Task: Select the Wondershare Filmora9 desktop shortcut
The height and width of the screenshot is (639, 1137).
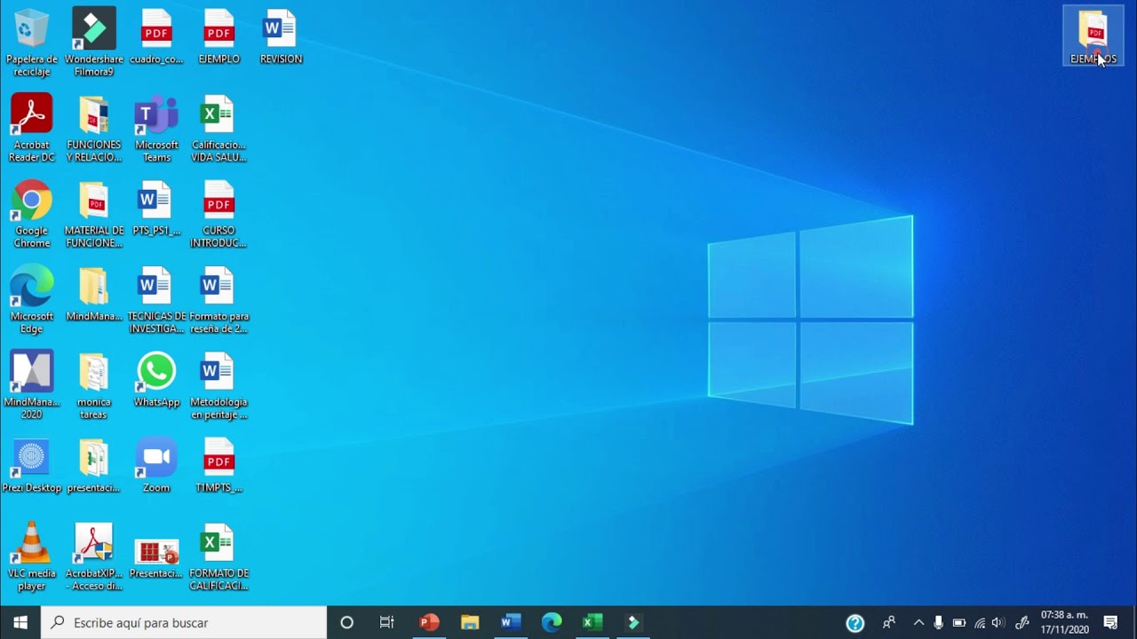Action: pyautogui.click(x=93, y=43)
